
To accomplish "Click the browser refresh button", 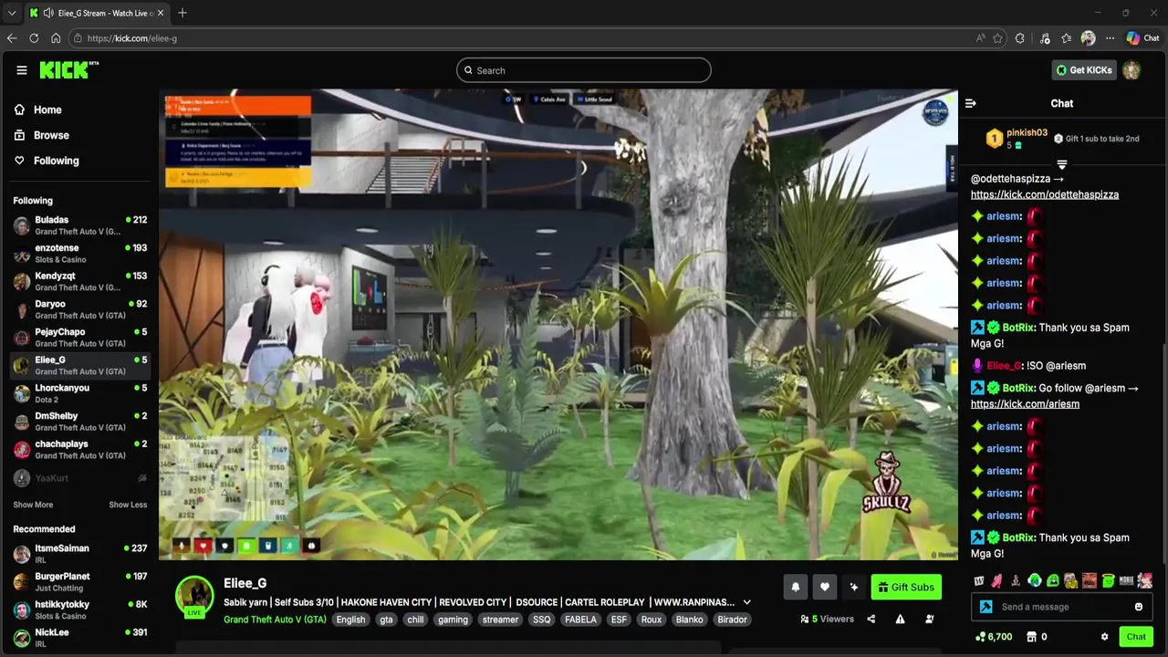I will tap(34, 38).
